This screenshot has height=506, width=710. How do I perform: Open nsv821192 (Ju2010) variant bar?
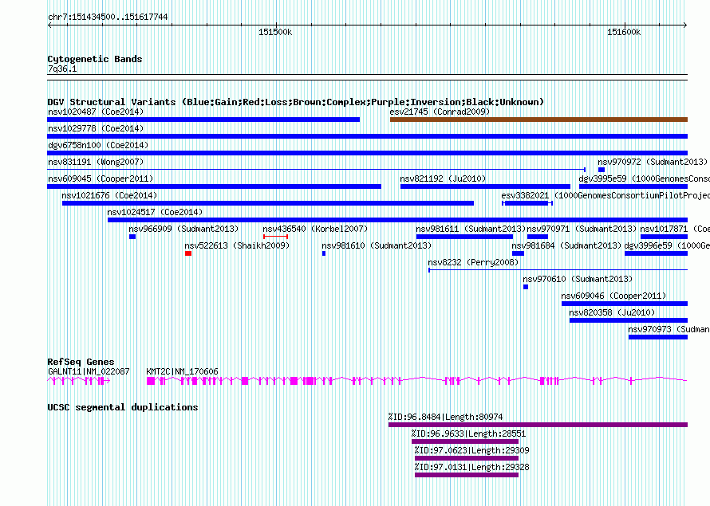[485, 186]
